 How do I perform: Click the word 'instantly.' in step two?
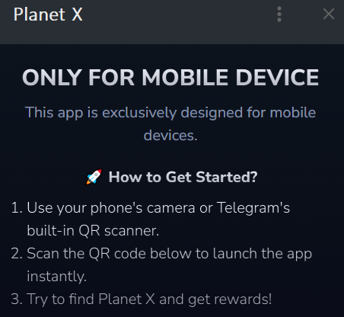click(x=57, y=277)
